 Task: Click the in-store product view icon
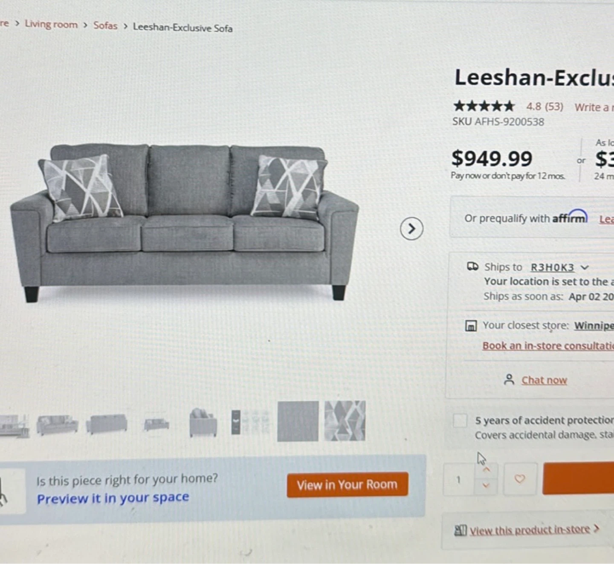[460, 530]
